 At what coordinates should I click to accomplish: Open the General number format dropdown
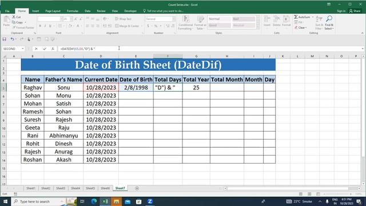click(x=174, y=19)
